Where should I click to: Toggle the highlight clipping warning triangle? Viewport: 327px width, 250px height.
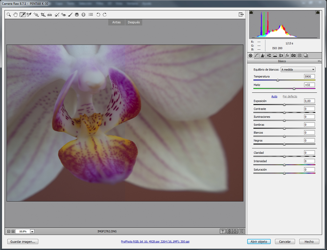318,12
